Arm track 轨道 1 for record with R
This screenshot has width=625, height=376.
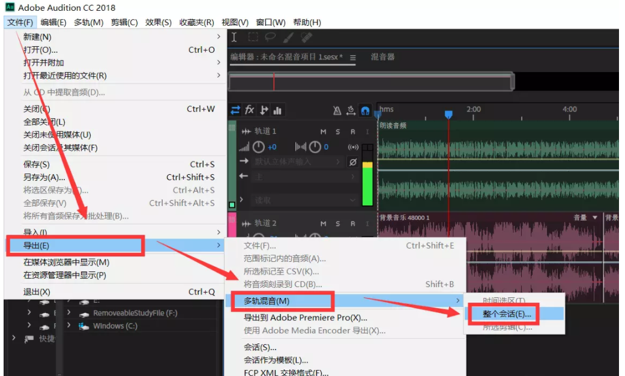point(353,132)
